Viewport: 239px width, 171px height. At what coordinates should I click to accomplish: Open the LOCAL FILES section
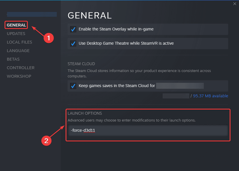pos(19,42)
